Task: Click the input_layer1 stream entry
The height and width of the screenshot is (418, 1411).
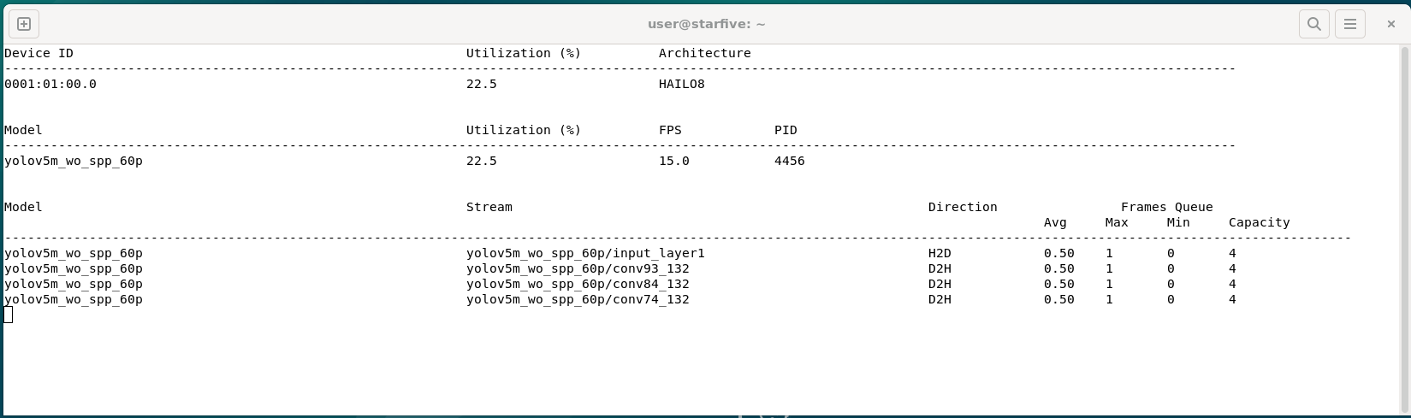Action: (585, 253)
